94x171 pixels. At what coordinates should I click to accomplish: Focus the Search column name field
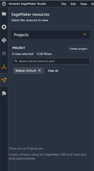(51, 61)
